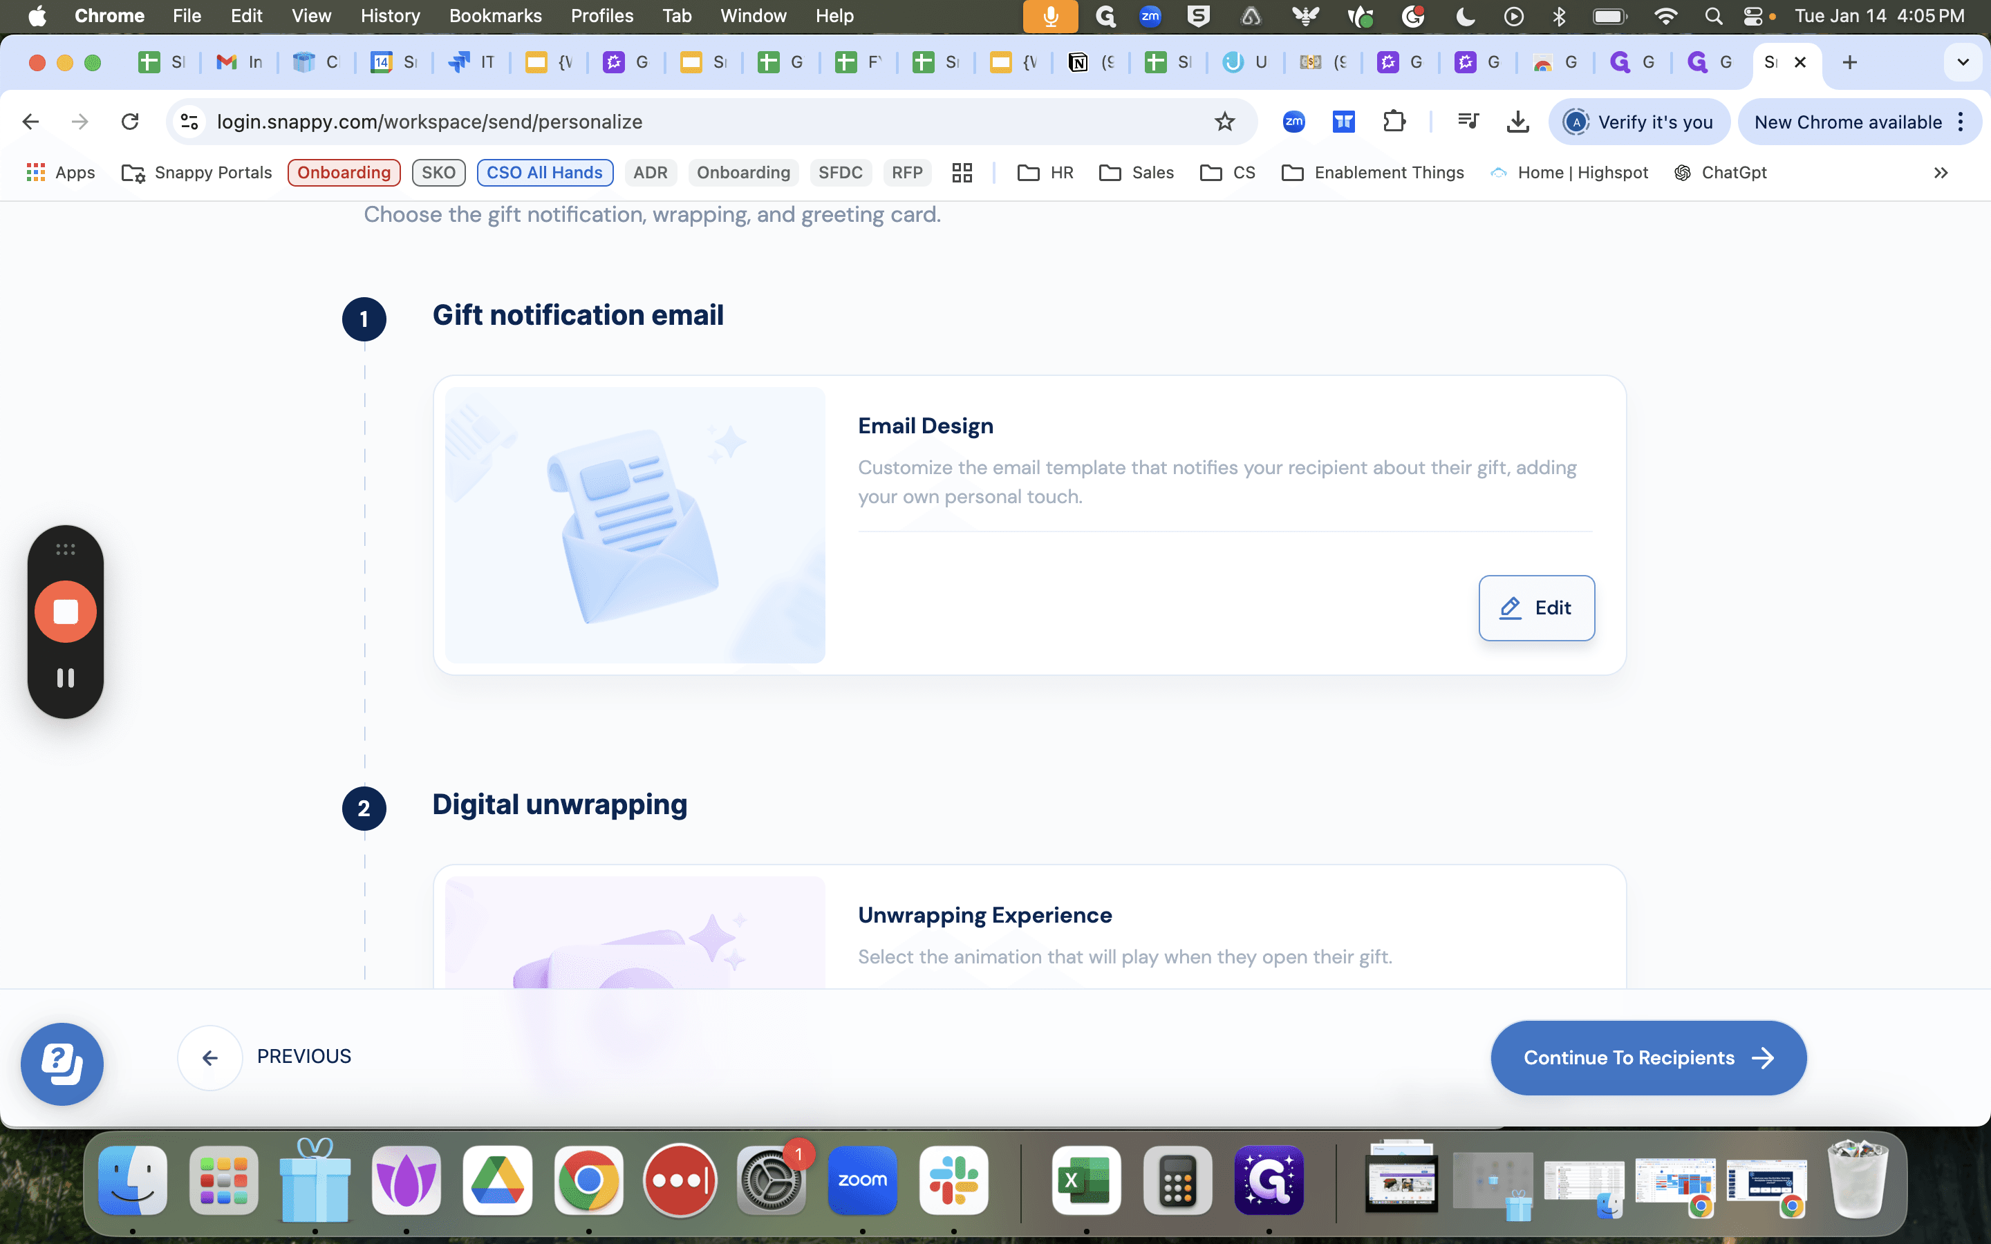Stop the screen recording with red button
Screen dimensions: 1991x1244
tap(66, 612)
